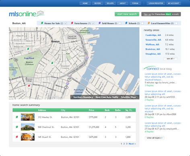Click the green Homes for Sale pin icon
190x156 pixels.
(x=42, y=23)
